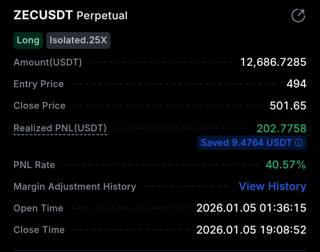Open View History link
This screenshot has height=252, width=320.
272,186
